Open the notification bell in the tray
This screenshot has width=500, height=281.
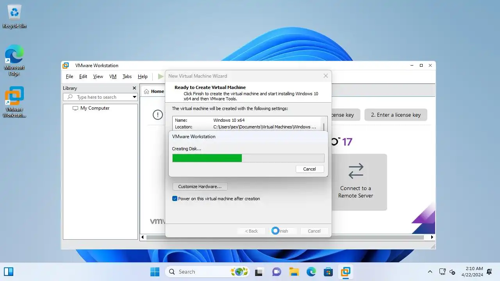pos(489,272)
